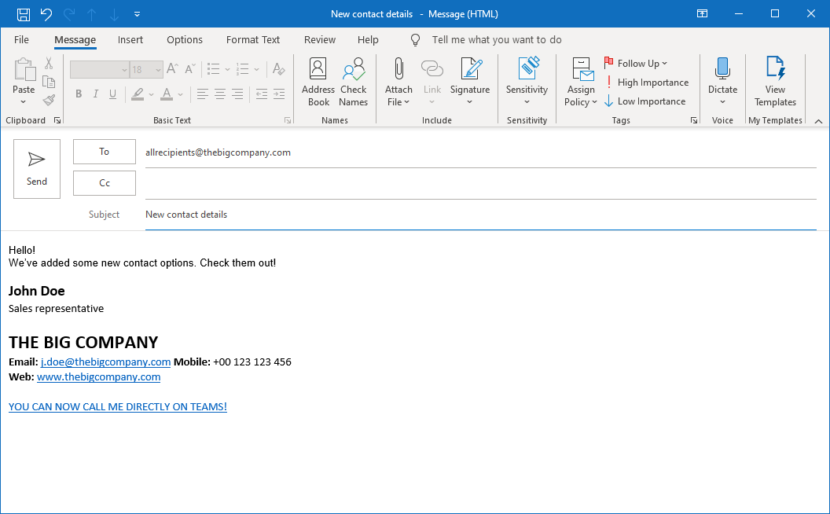Viewport: 830px width, 514px height.
Task: Align text left
Action: point(202,94)
